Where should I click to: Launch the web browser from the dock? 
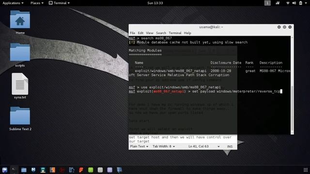pyautogui.click(x=5, y=170)
